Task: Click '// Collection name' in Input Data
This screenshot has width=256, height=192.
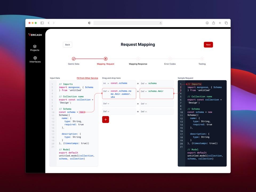Action: click(x=71, y=97)
